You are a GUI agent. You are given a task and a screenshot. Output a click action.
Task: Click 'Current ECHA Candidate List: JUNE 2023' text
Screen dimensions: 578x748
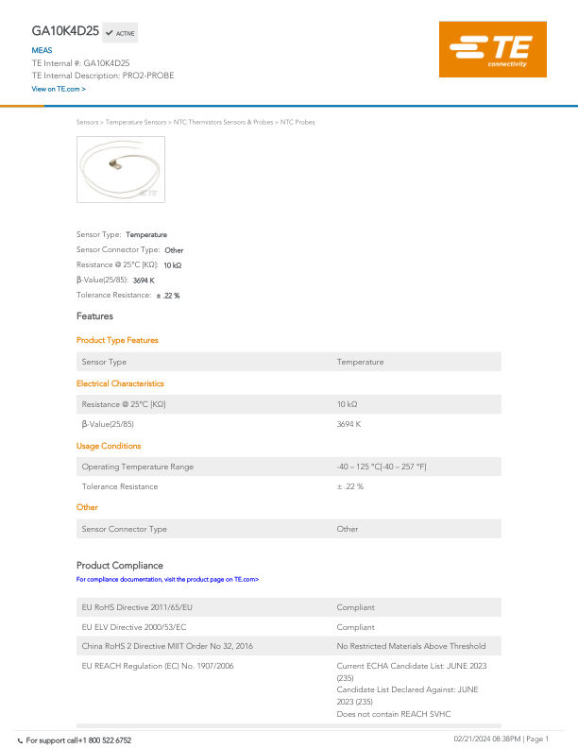point(412,666)
